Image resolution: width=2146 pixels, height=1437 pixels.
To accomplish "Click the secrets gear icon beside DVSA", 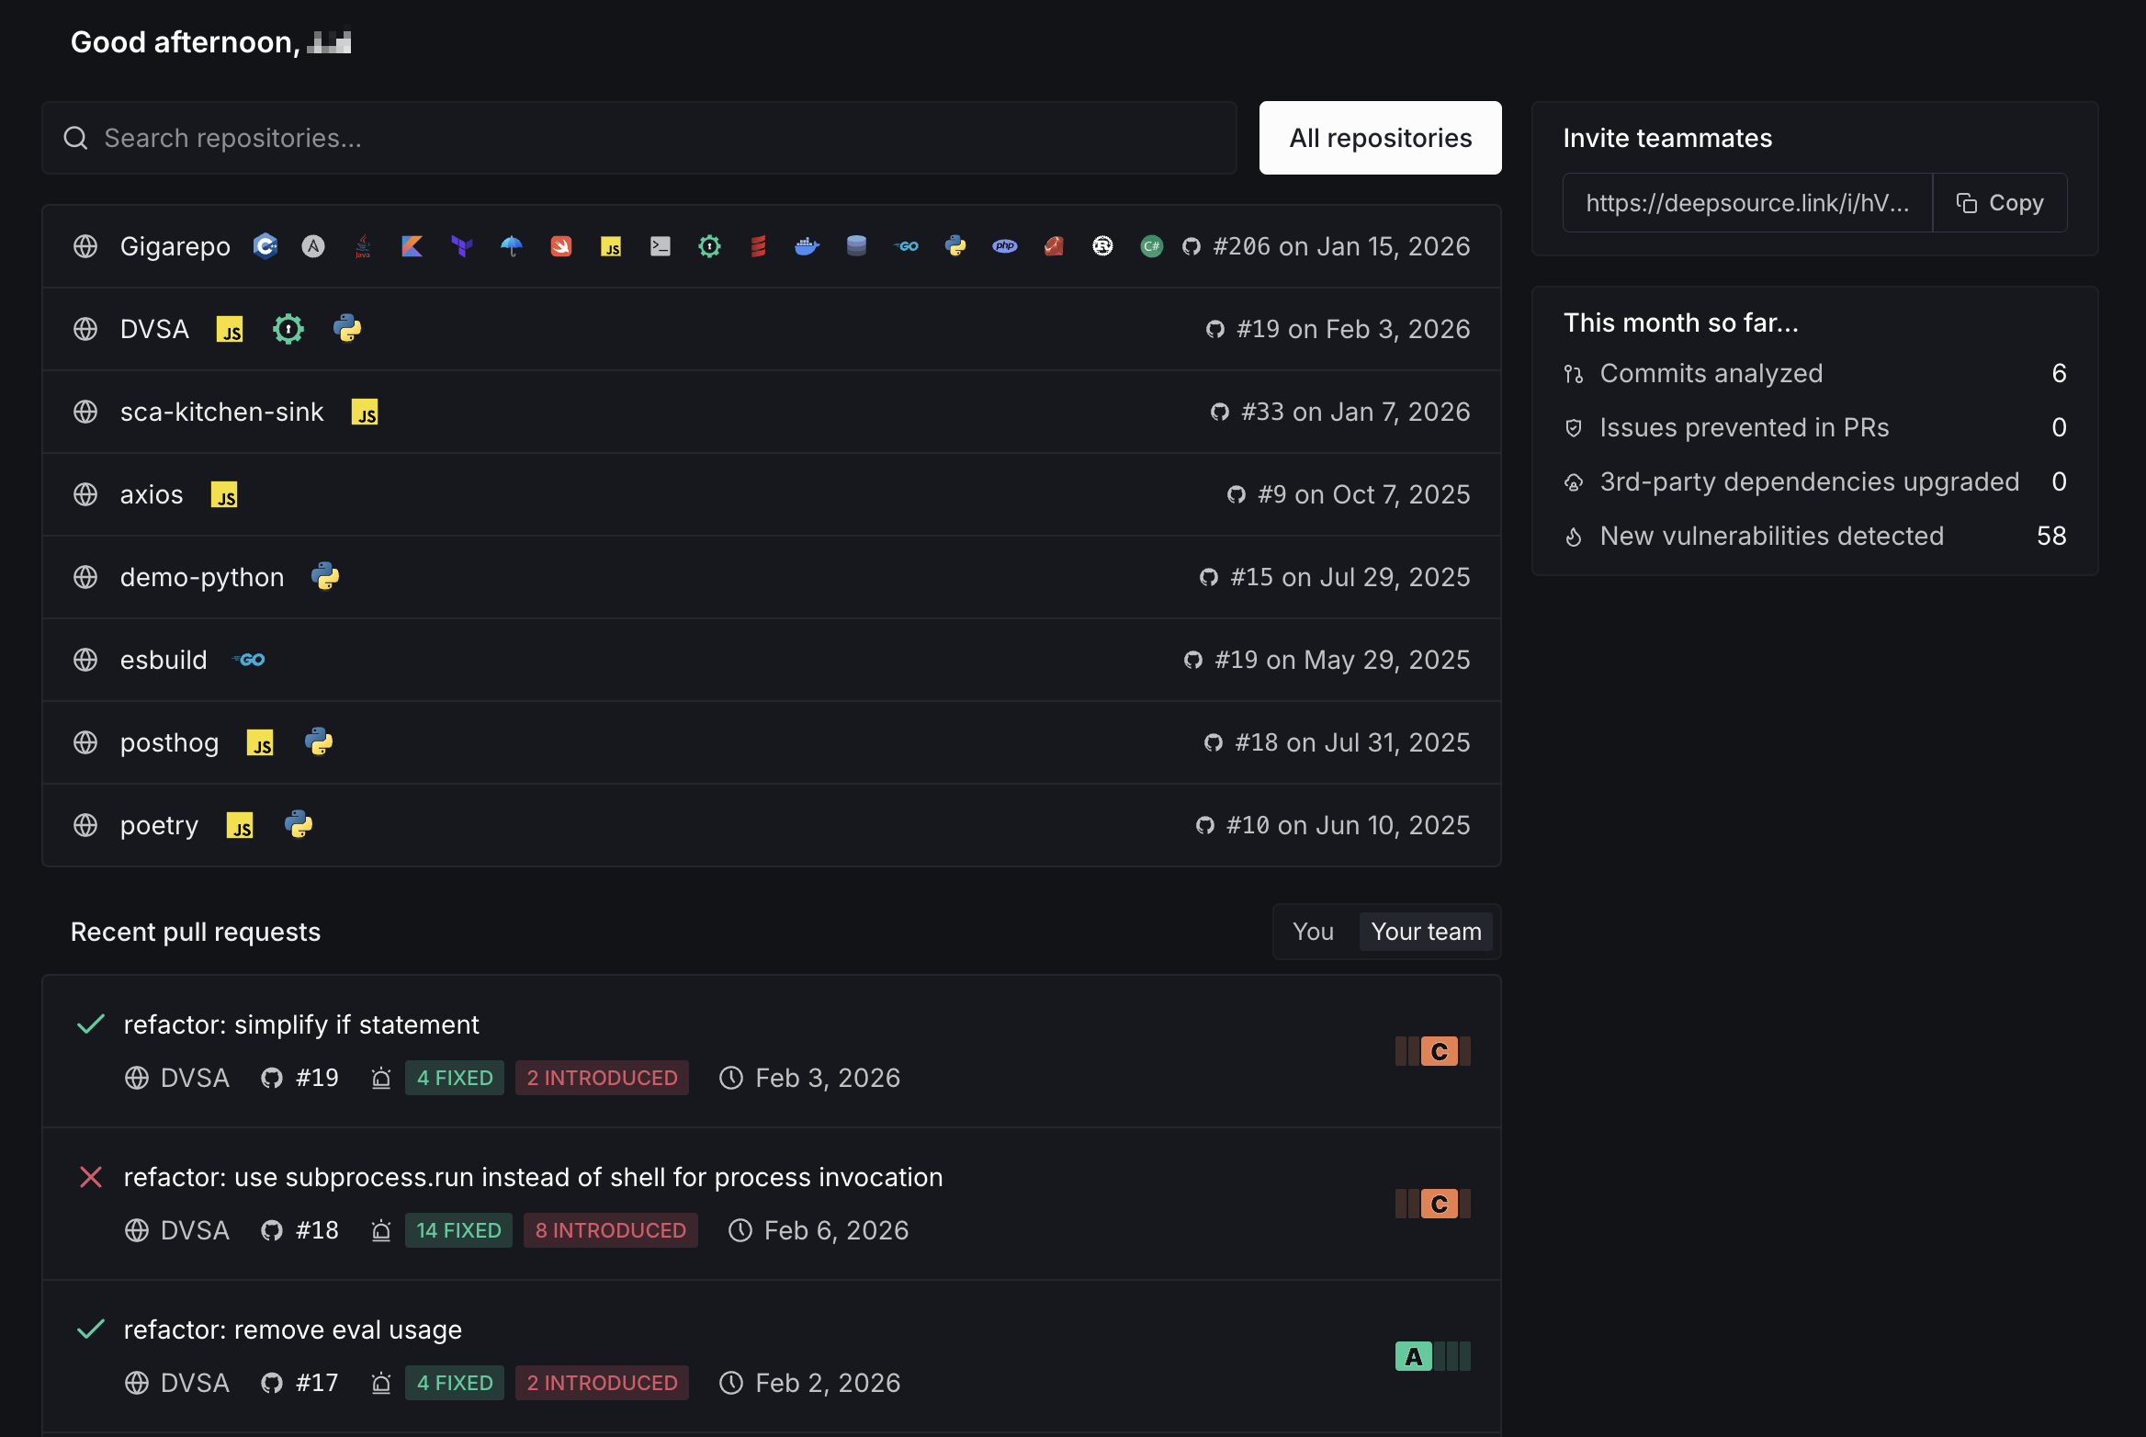I will click(x=288, y=329).
